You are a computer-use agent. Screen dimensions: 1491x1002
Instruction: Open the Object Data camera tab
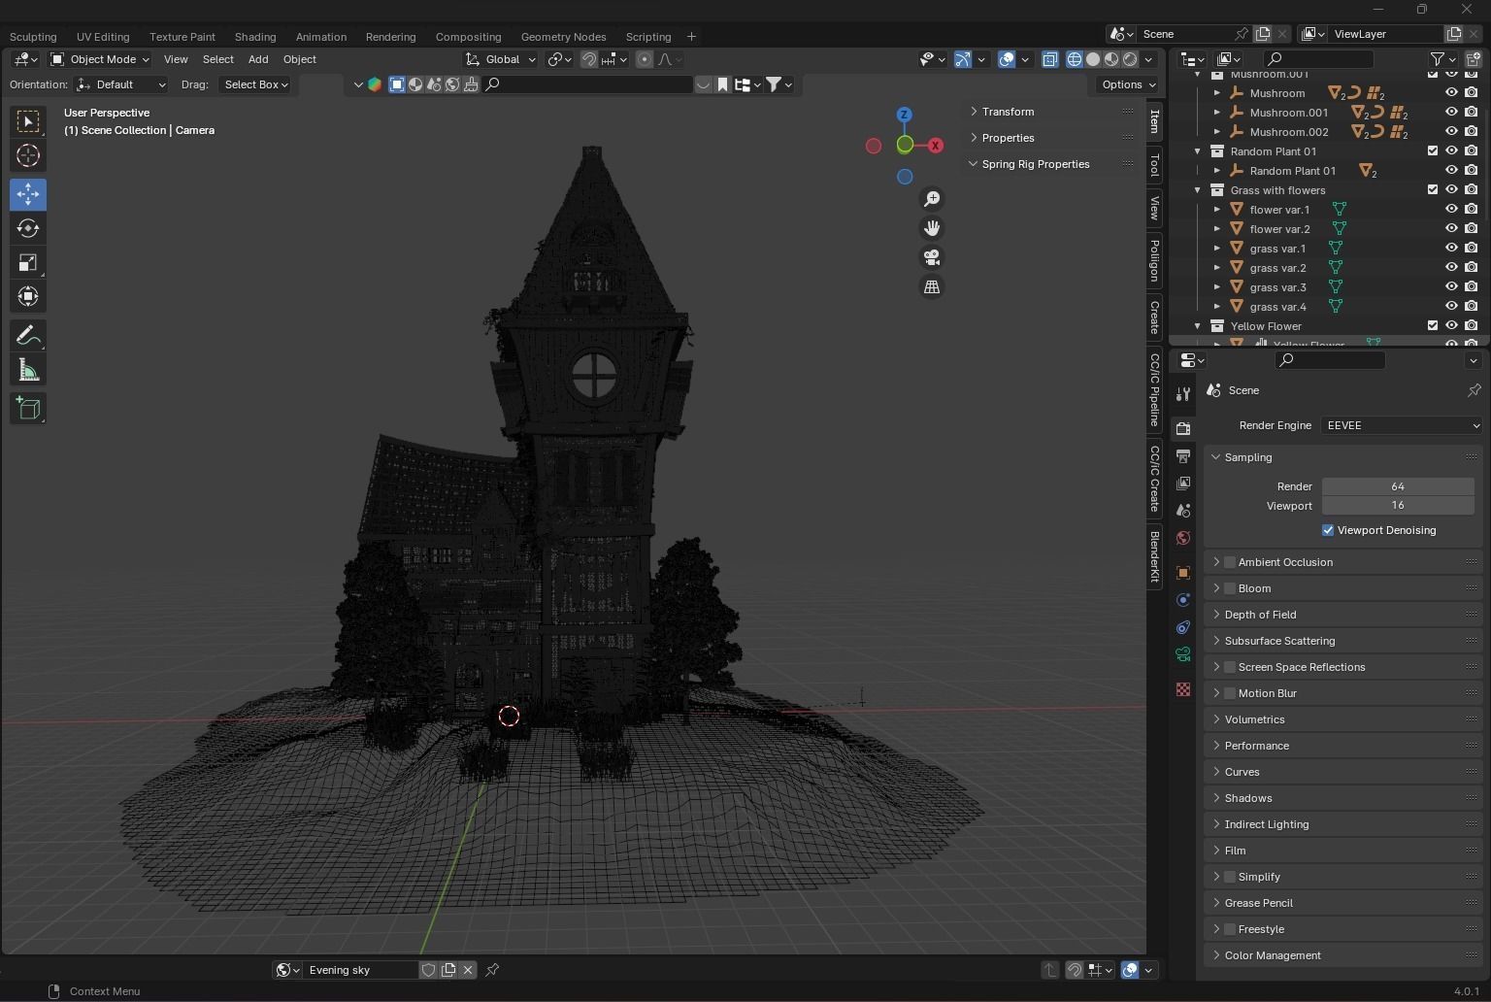tap(1183, 654)
